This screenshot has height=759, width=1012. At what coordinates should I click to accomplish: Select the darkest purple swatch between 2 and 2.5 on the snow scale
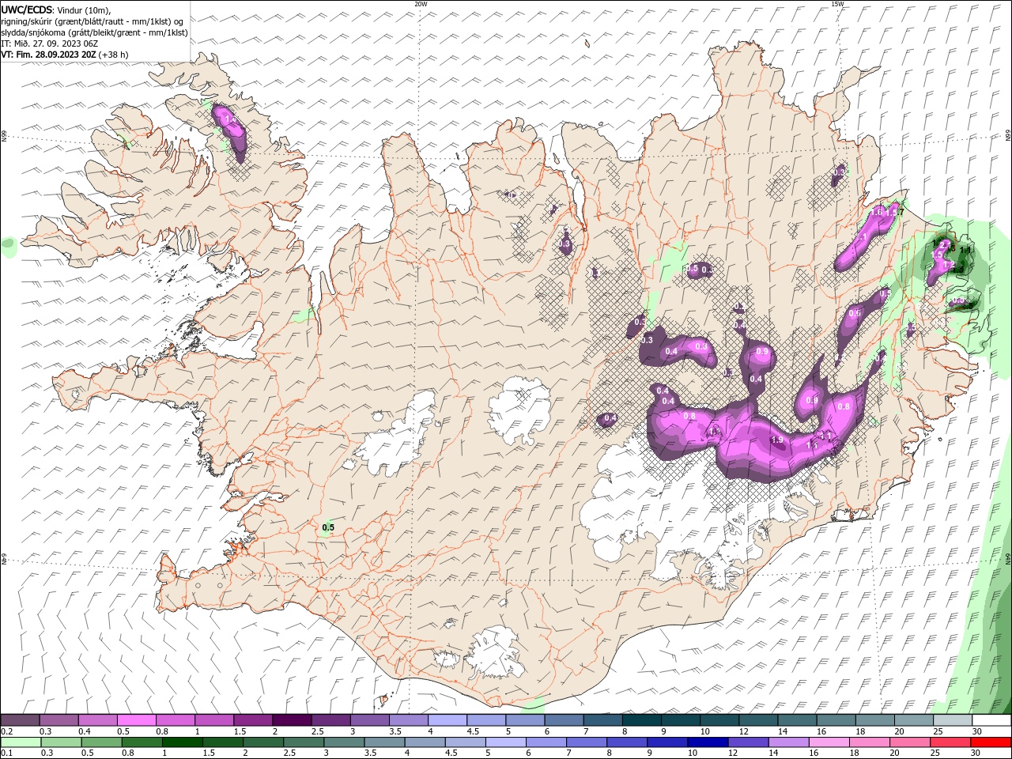click(x=292, y=720)
